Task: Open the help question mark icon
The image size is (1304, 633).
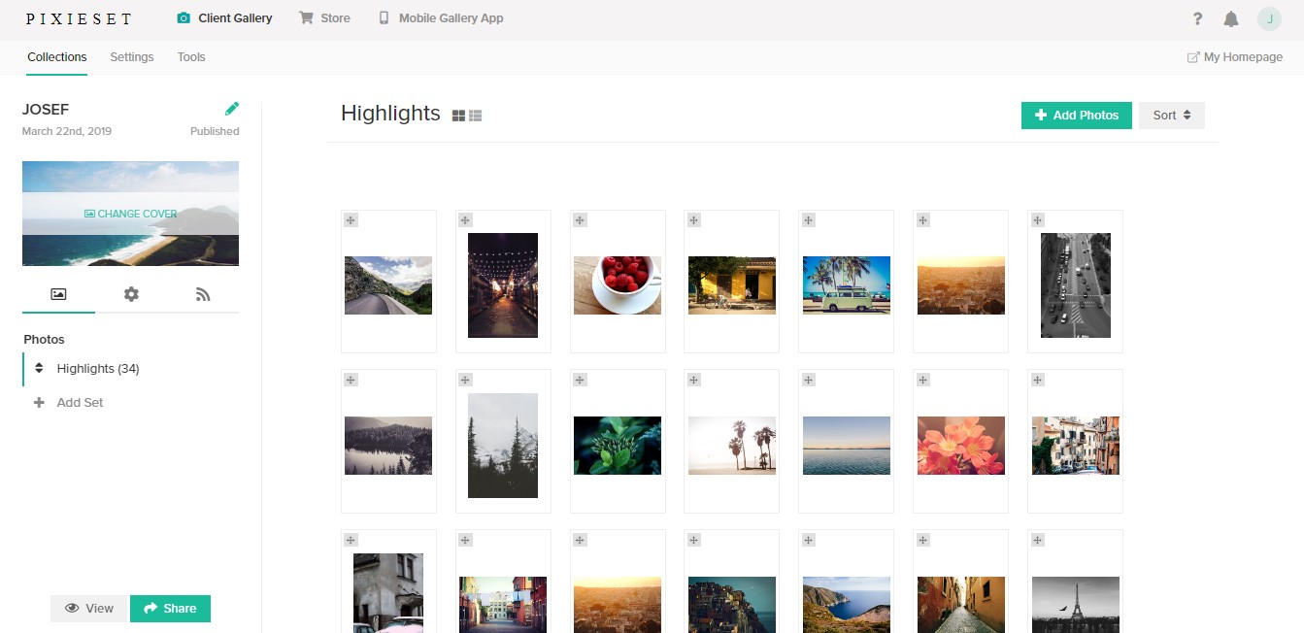Action: tap(1198, 18)
